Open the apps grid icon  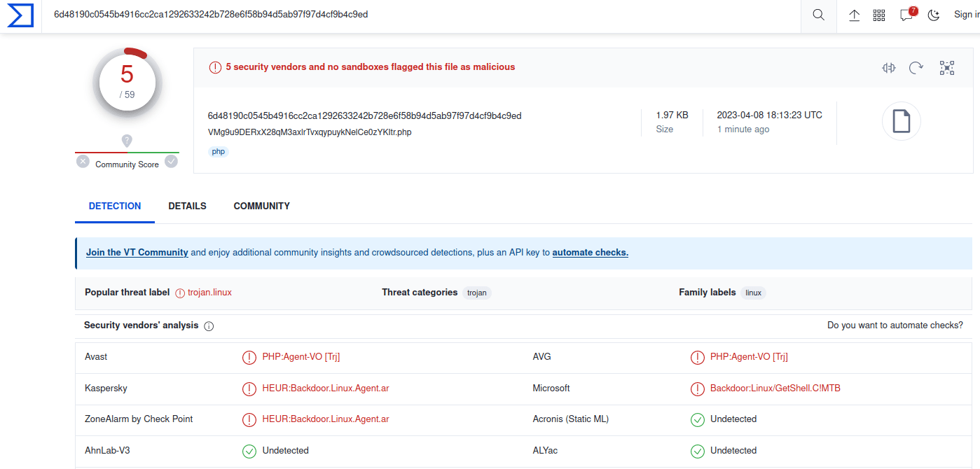click(879, 15)
